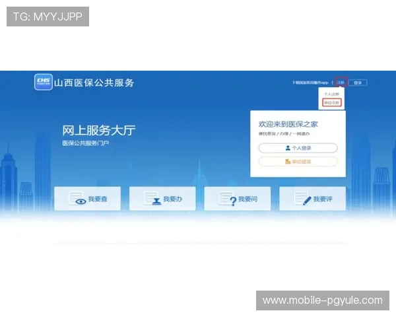The height and width of the screenshot is (317, 396).
Task: Click the 欢迎来到医保之家 heading
Action: (x=288, y=124)
